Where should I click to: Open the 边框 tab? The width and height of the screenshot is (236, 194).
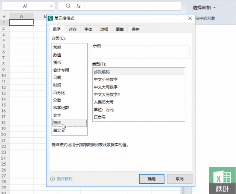point(104,29)
